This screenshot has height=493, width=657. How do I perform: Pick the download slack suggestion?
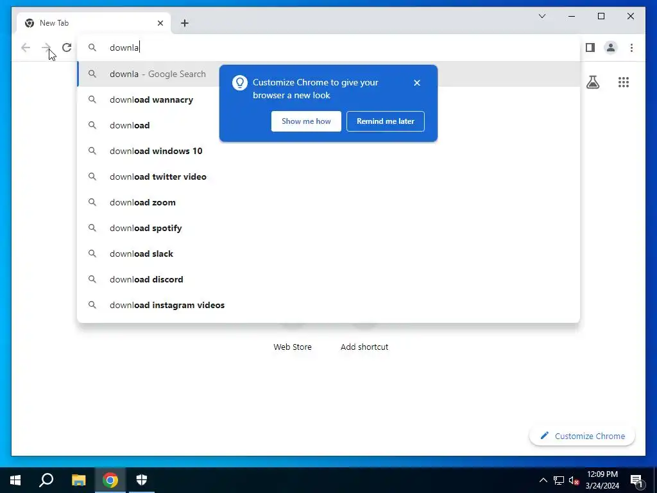(329, 254)
